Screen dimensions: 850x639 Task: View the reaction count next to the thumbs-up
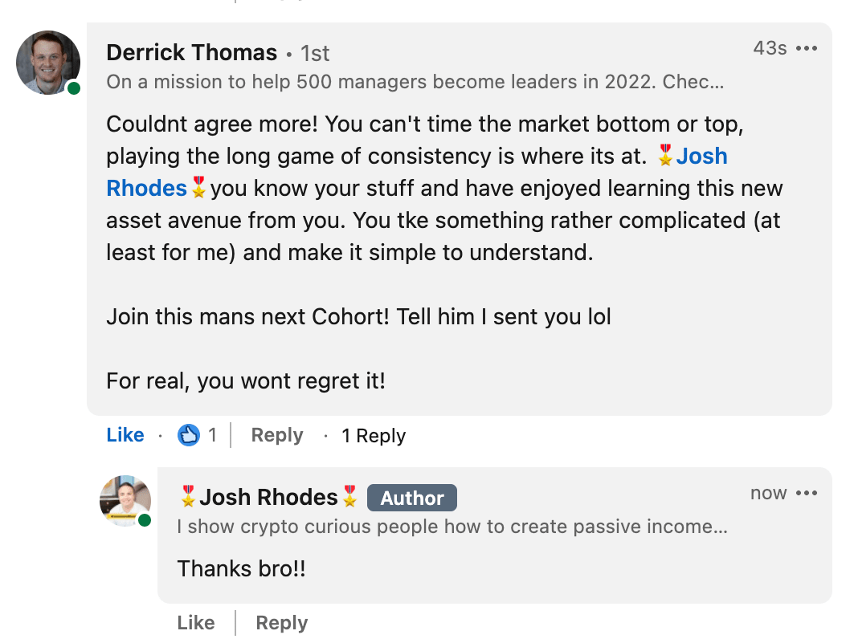pos(213,435)
